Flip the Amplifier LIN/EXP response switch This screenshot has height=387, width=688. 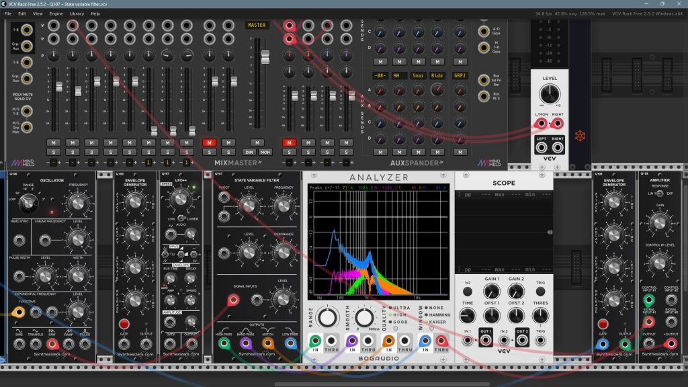(x=659, y=193)
